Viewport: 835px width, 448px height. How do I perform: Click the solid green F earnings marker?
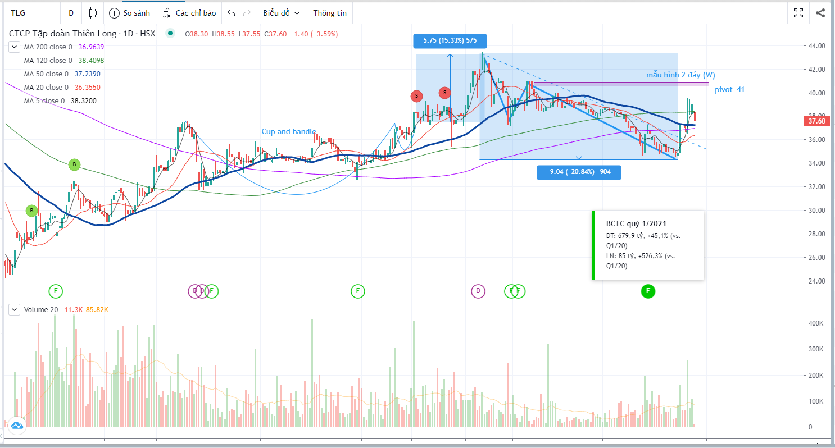pyautogui.click(x=648, y=291)
